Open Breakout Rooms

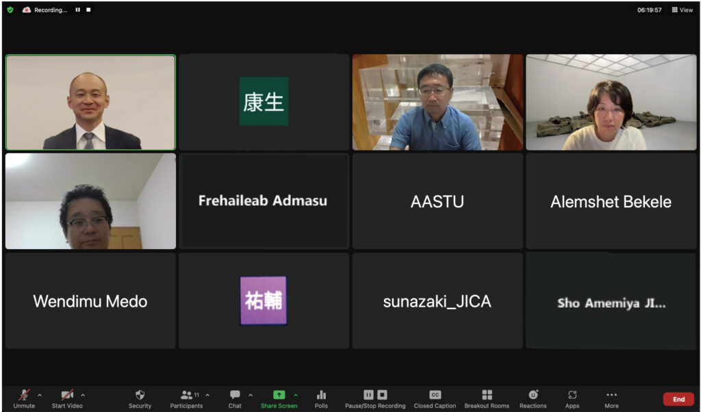click(487, 396)
